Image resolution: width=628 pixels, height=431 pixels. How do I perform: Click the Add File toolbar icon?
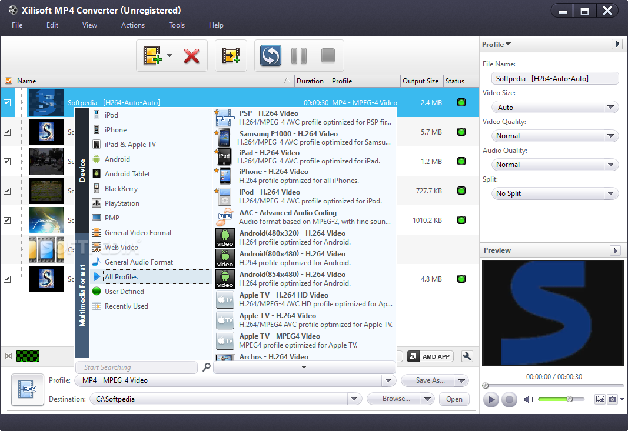tap(152, 56)
